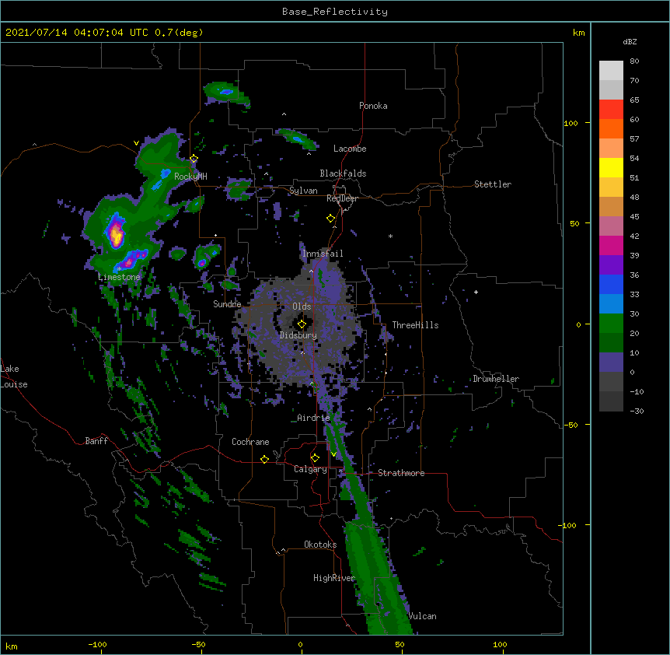This screenshot has width=670, height=655.
Task: Click the 80 dBZ value in legend
Action: (x=634, y=61)
